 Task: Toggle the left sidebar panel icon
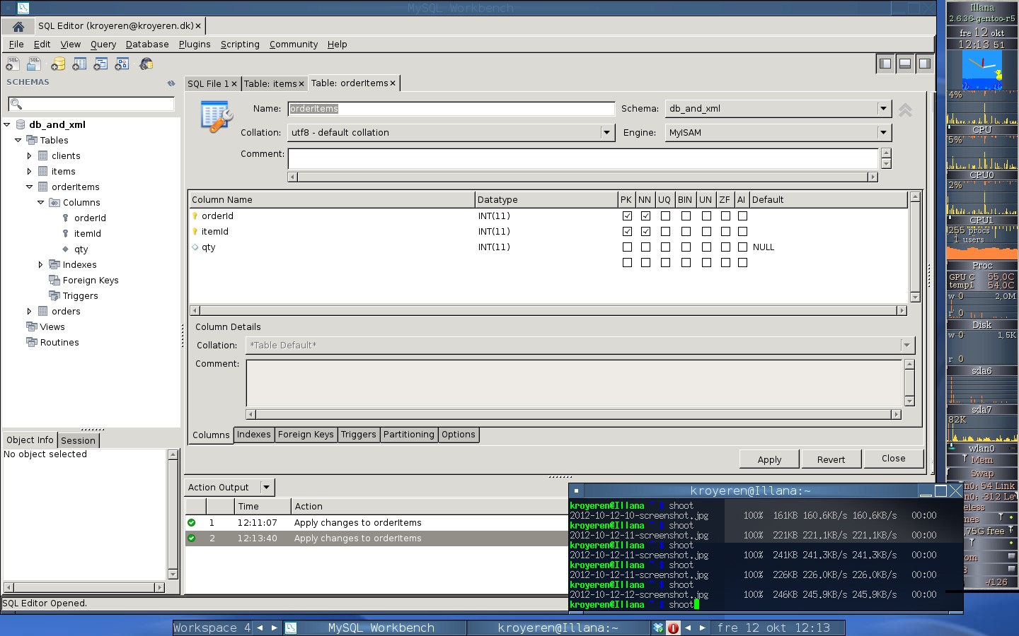pyautogui.click(x=885, y=64)
